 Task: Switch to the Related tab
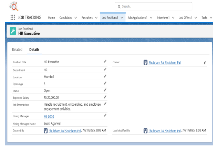click(x=17, y=50)
